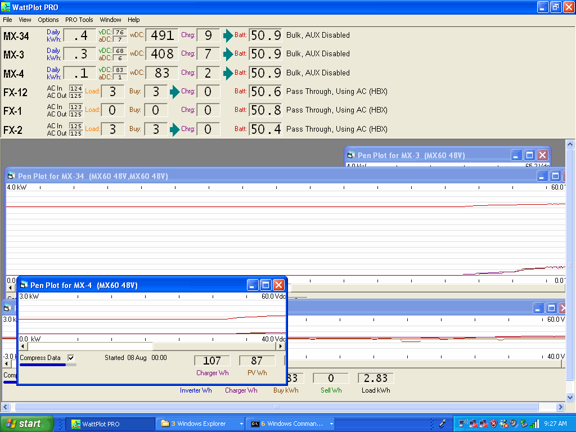Screen dimensions: 576x432
Task: Click the MX-4 Daily kWh value .1
Action: [x=80, y=73]
